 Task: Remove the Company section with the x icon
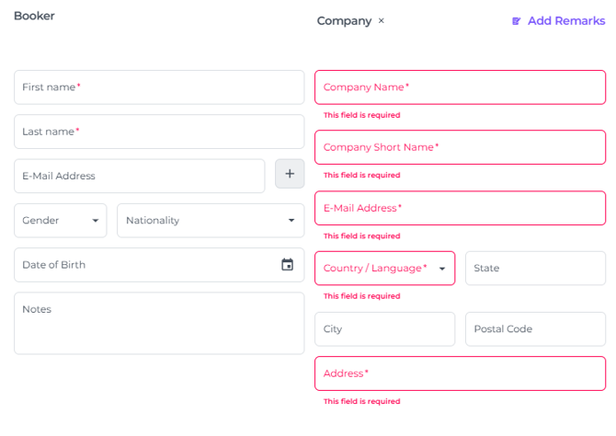point(382,20)
